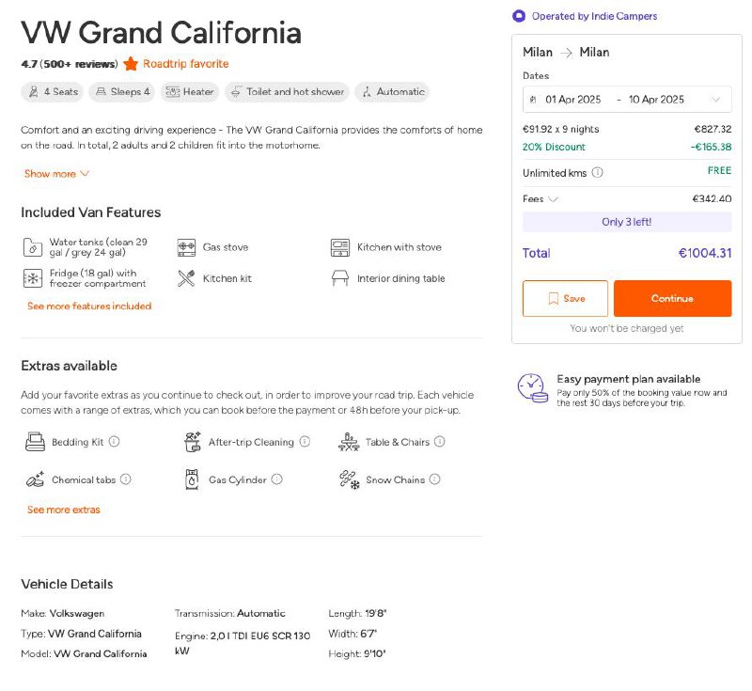Click the -€165.38 discount amount
This screenshot has height=691, width=752.
click(711, 148)
